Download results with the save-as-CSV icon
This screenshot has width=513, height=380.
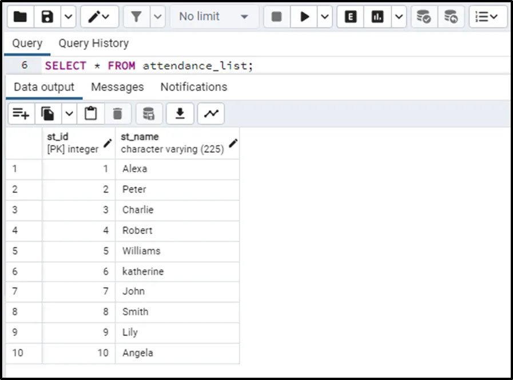pyautogui.click(x=180, y=114)
